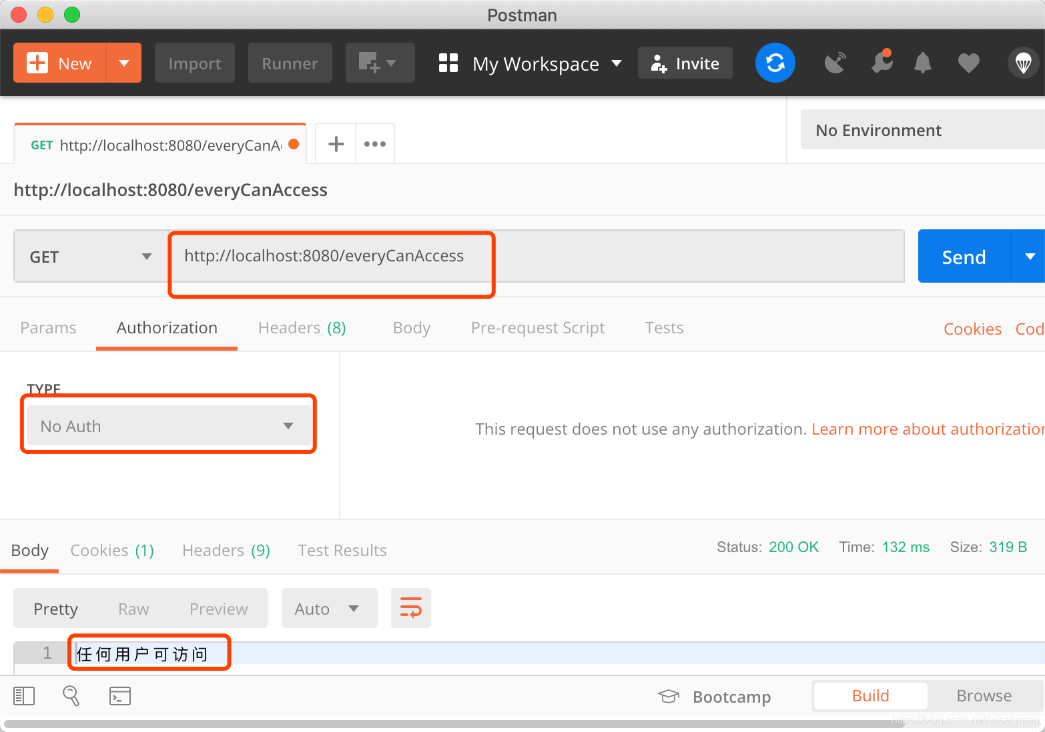This screenshot has height=732, width=1045.
Task: Add a new request tab with plus
Action: 336,144
